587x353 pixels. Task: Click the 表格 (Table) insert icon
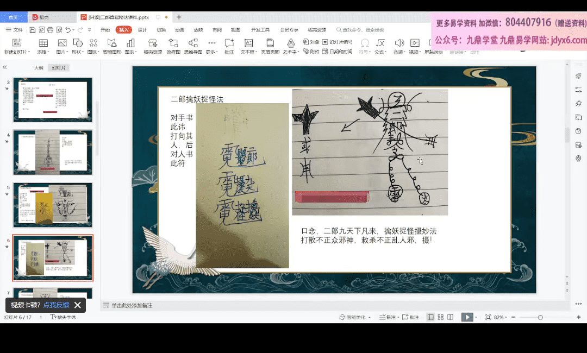pos(43,43)
